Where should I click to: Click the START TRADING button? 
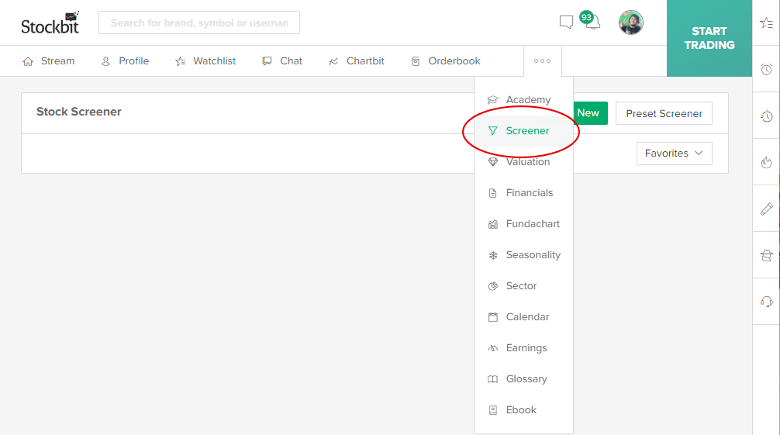709,38
